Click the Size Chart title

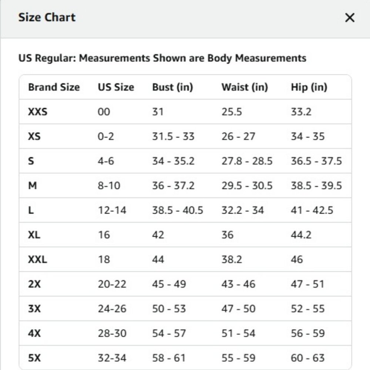(47, 17)
